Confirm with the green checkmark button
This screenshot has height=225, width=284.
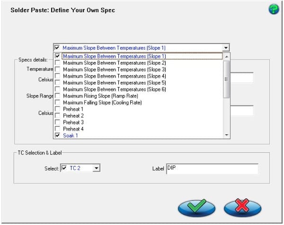point(196,208)
